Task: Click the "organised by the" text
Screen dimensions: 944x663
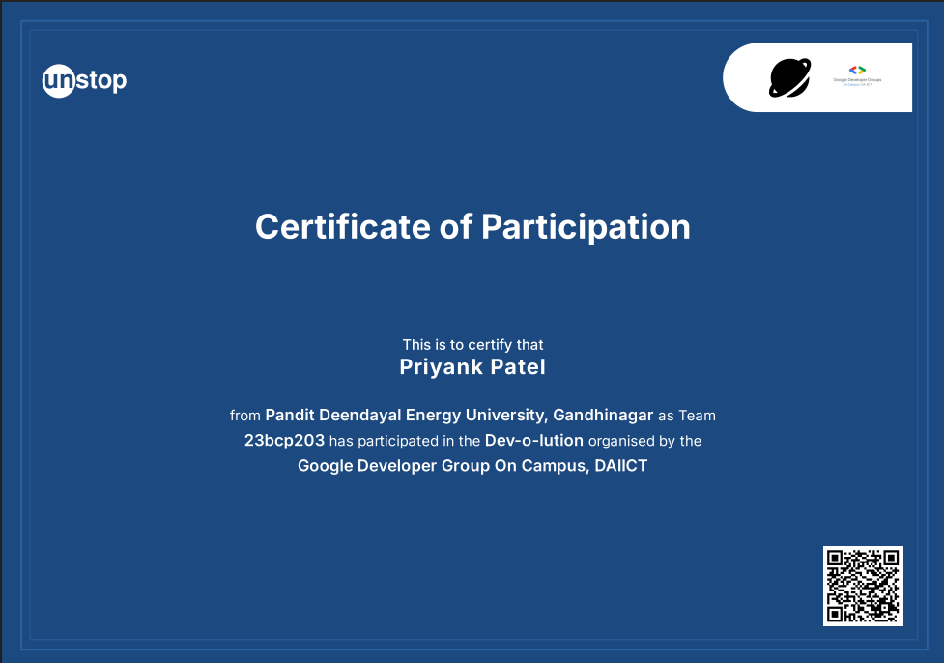Action: 644,441
